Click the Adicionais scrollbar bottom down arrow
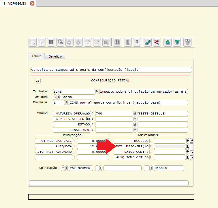The width and height of the screenshot is (218, 208). (x=192, y=157)
